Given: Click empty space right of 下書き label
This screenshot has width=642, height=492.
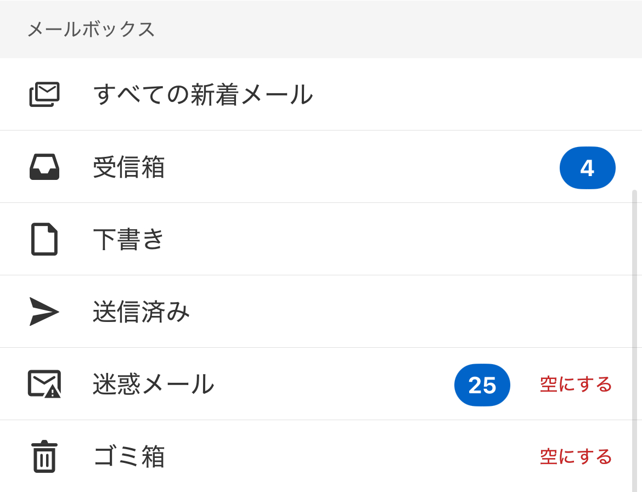Looking at the screenshot, I should coord(384,239).
